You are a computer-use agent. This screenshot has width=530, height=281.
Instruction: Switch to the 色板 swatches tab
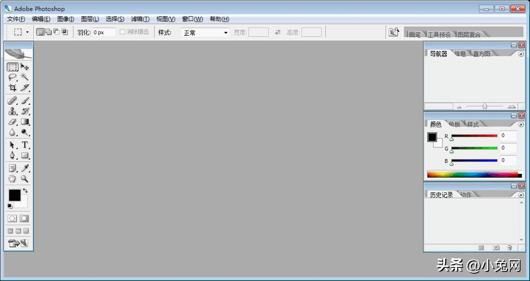pos(455,124)
